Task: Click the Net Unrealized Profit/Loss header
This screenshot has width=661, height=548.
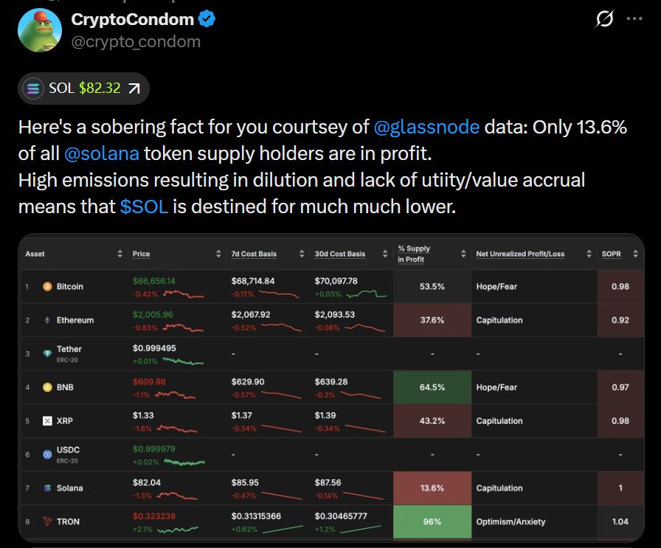Action: (x=520, y=254)
